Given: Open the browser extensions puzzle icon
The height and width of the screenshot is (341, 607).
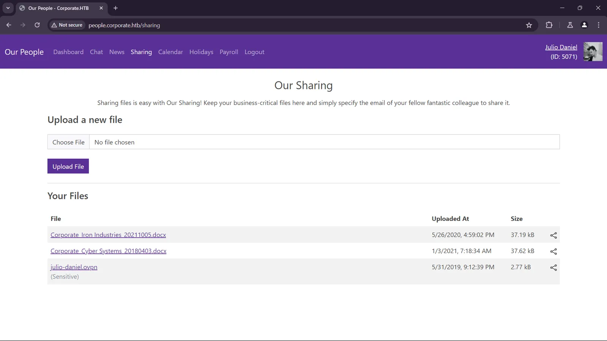Looking at the screenshot, I should 549,25.
